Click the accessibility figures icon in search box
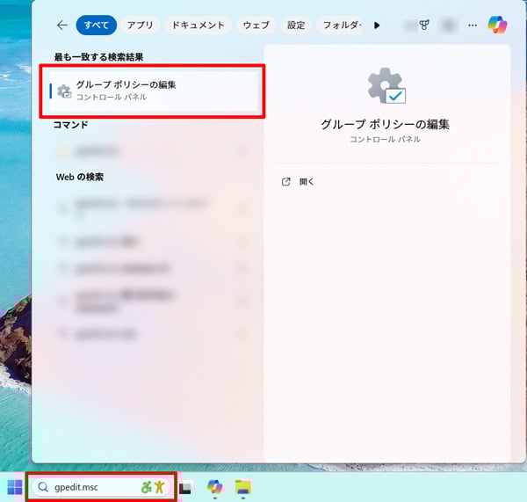The image size is (527, 502). coord(153,487)
